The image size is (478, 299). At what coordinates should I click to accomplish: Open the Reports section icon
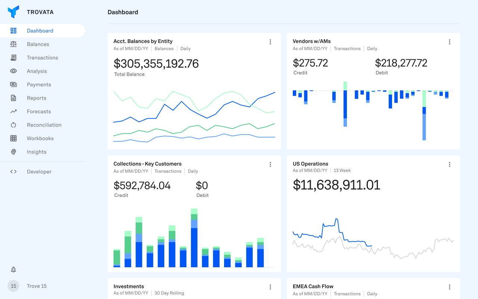pos(13,98)
